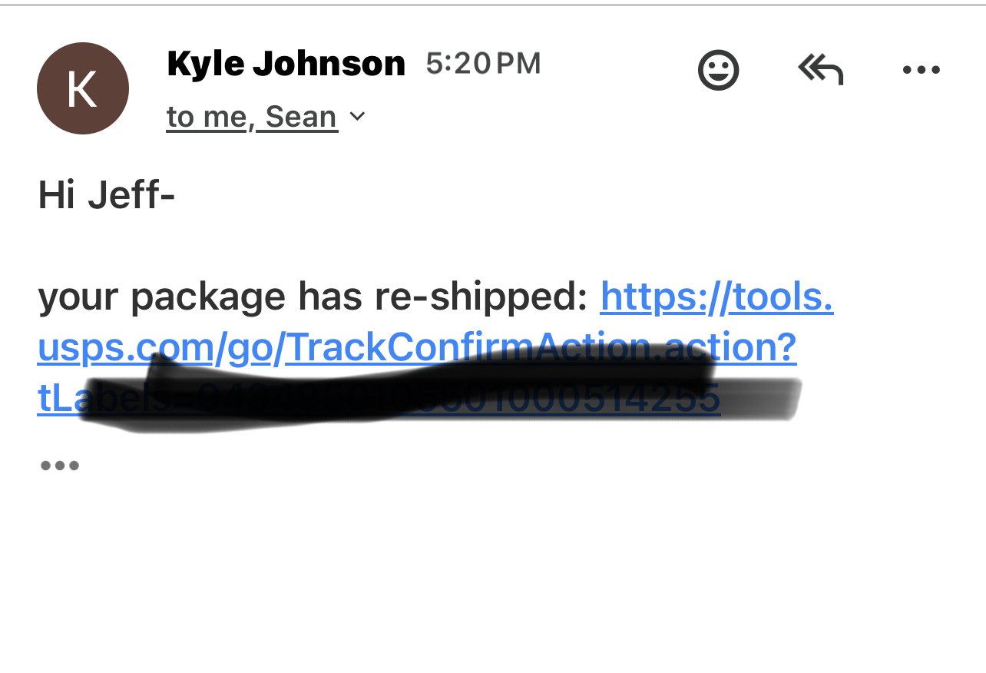Open the https://tools. link text
Viewport: 986px width, 673px height.
[x=717, y=298]
